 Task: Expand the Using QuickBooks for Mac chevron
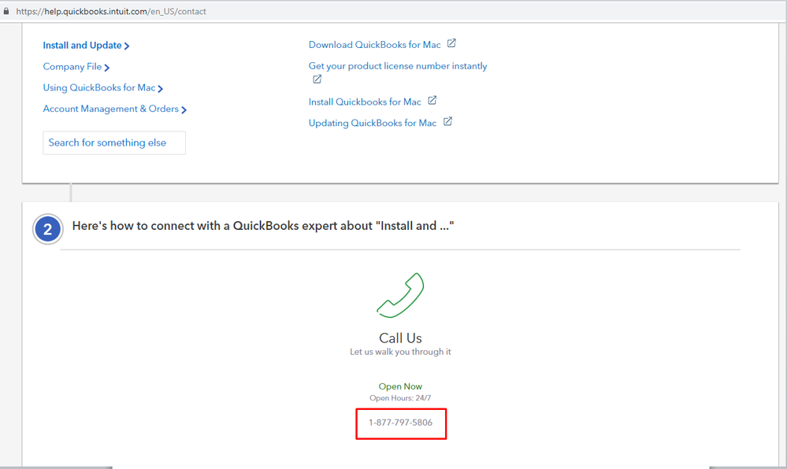(x=161, y=89)
